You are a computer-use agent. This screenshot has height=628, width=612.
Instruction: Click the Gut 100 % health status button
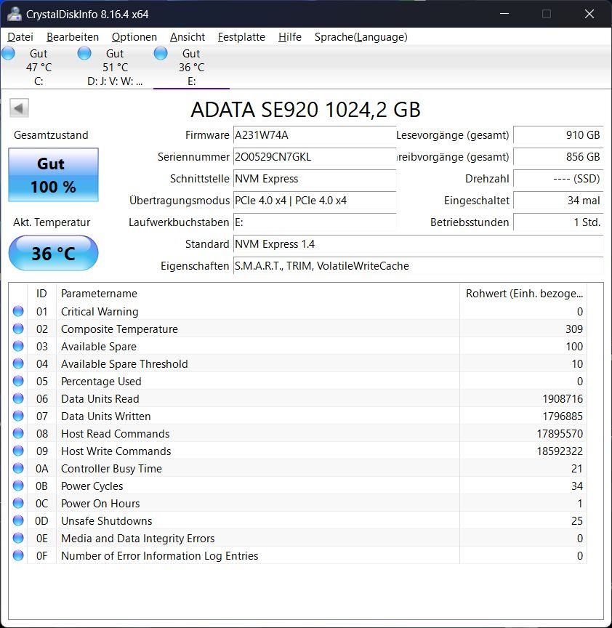[53, 175]
